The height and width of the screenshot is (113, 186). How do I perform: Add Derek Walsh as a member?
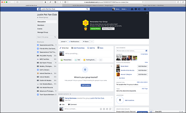[143, 66]
